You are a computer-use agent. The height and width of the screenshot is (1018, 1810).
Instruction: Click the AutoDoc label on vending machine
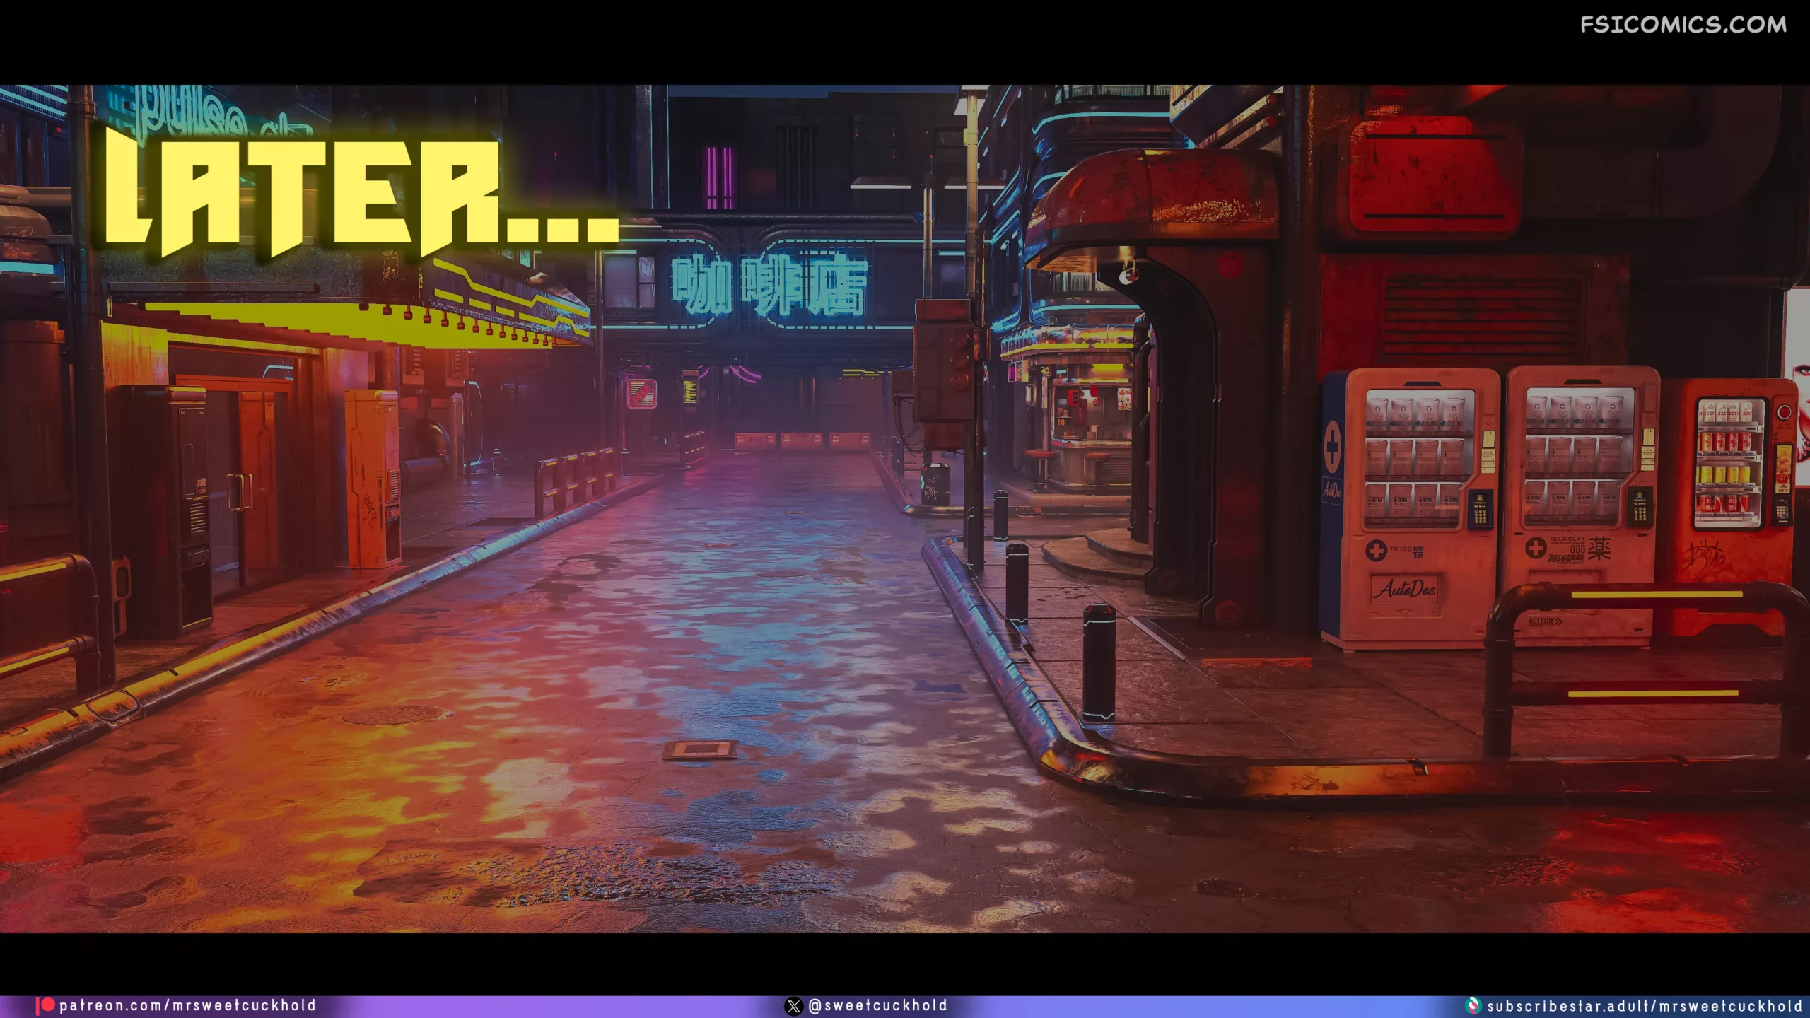pyautogui.click(x=1404, y=588)
